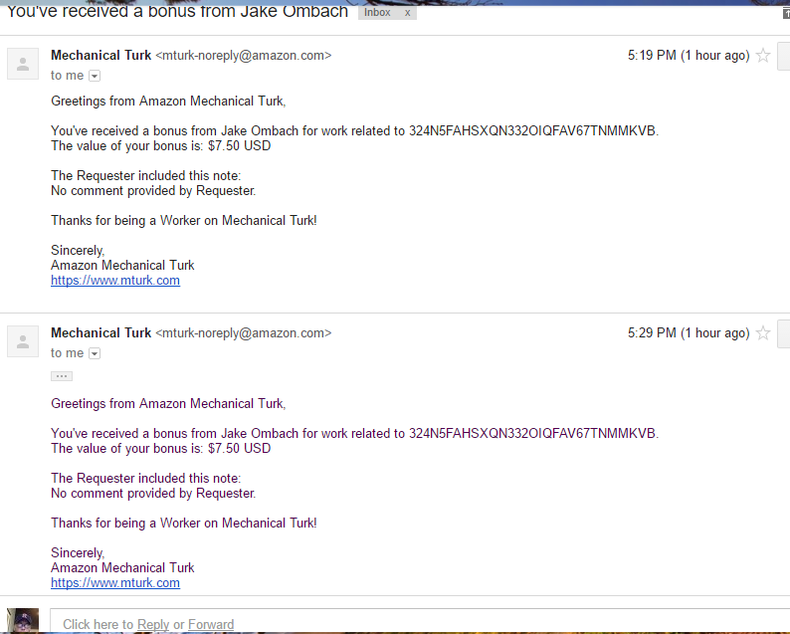Click the 5:19 PM timestamp
790x634 pixels.
coord(689,55)
